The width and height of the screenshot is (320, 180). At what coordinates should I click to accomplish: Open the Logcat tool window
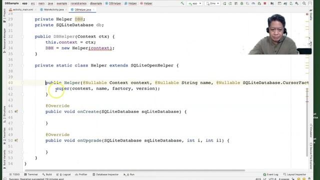[x=63, y=174]
